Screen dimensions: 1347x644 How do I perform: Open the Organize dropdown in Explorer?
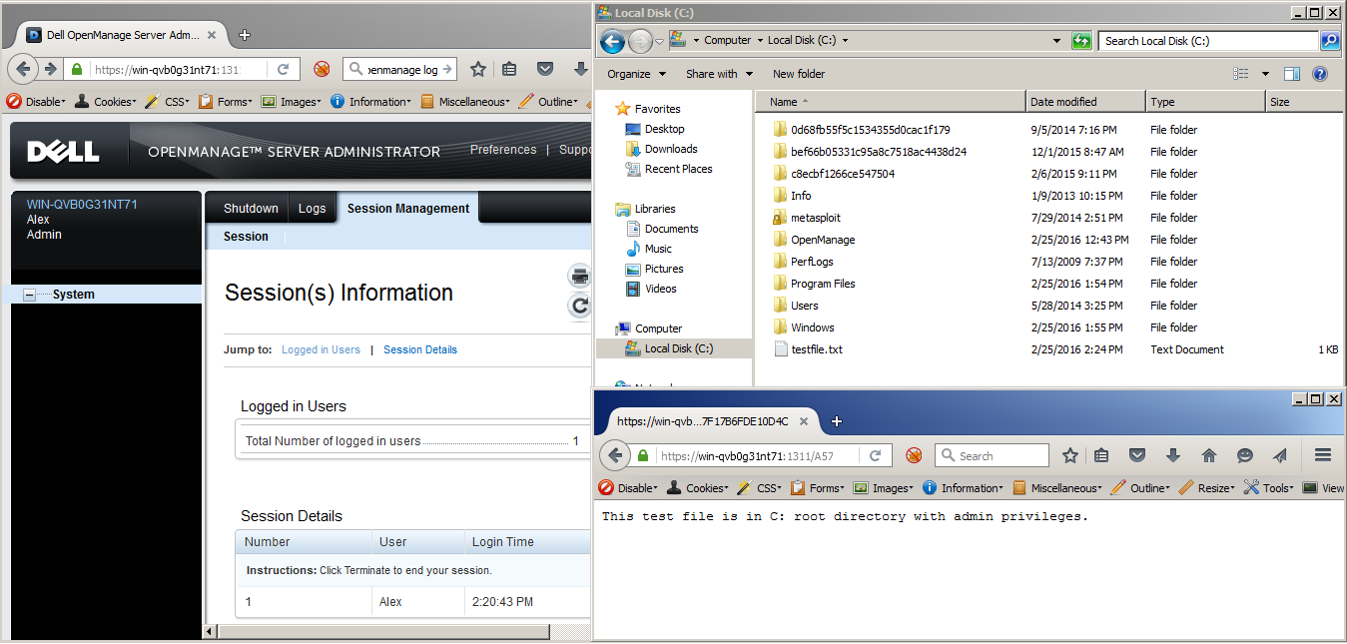click(x=636, y=74)
